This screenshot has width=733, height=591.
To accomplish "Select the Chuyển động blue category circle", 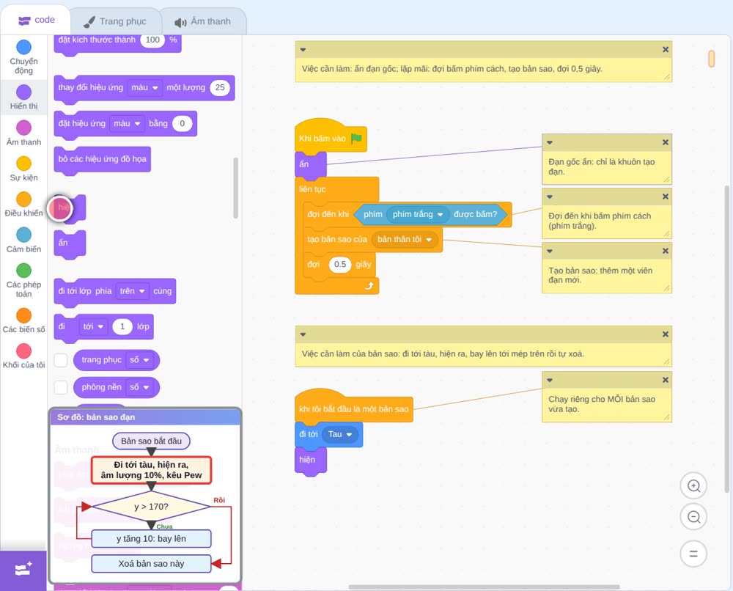I will point(24,47).
